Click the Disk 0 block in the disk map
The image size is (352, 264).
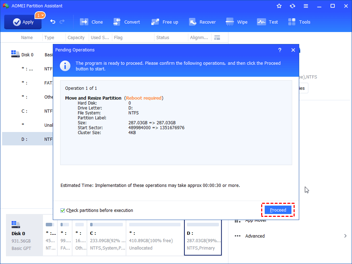click(x=24, y=235)
